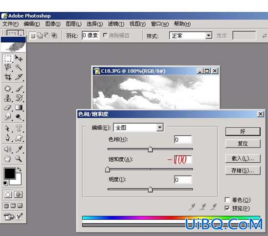The width and height of the screenshot is (268, 236).
Task: Uncheck the 预览 preview checkbox
Action: pos(227,208)
